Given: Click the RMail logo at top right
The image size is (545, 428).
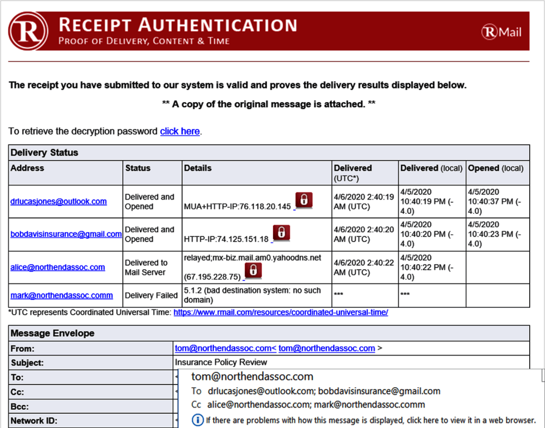Looking at the screenshot, I should (x=501, y=32).
